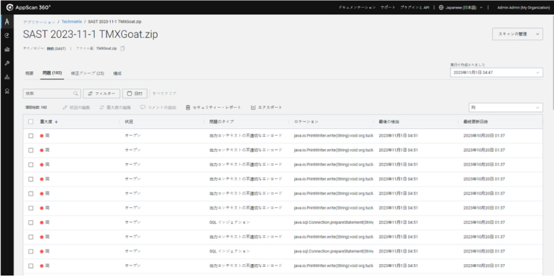Screen dimensions: 554x277
Task: Click the 最終更新日時 column header
Action: pos(476,122)
